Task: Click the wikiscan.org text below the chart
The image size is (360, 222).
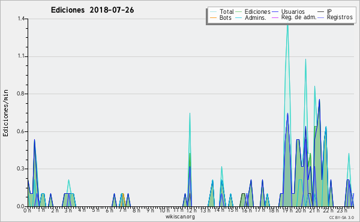Action: pos(180,217)
